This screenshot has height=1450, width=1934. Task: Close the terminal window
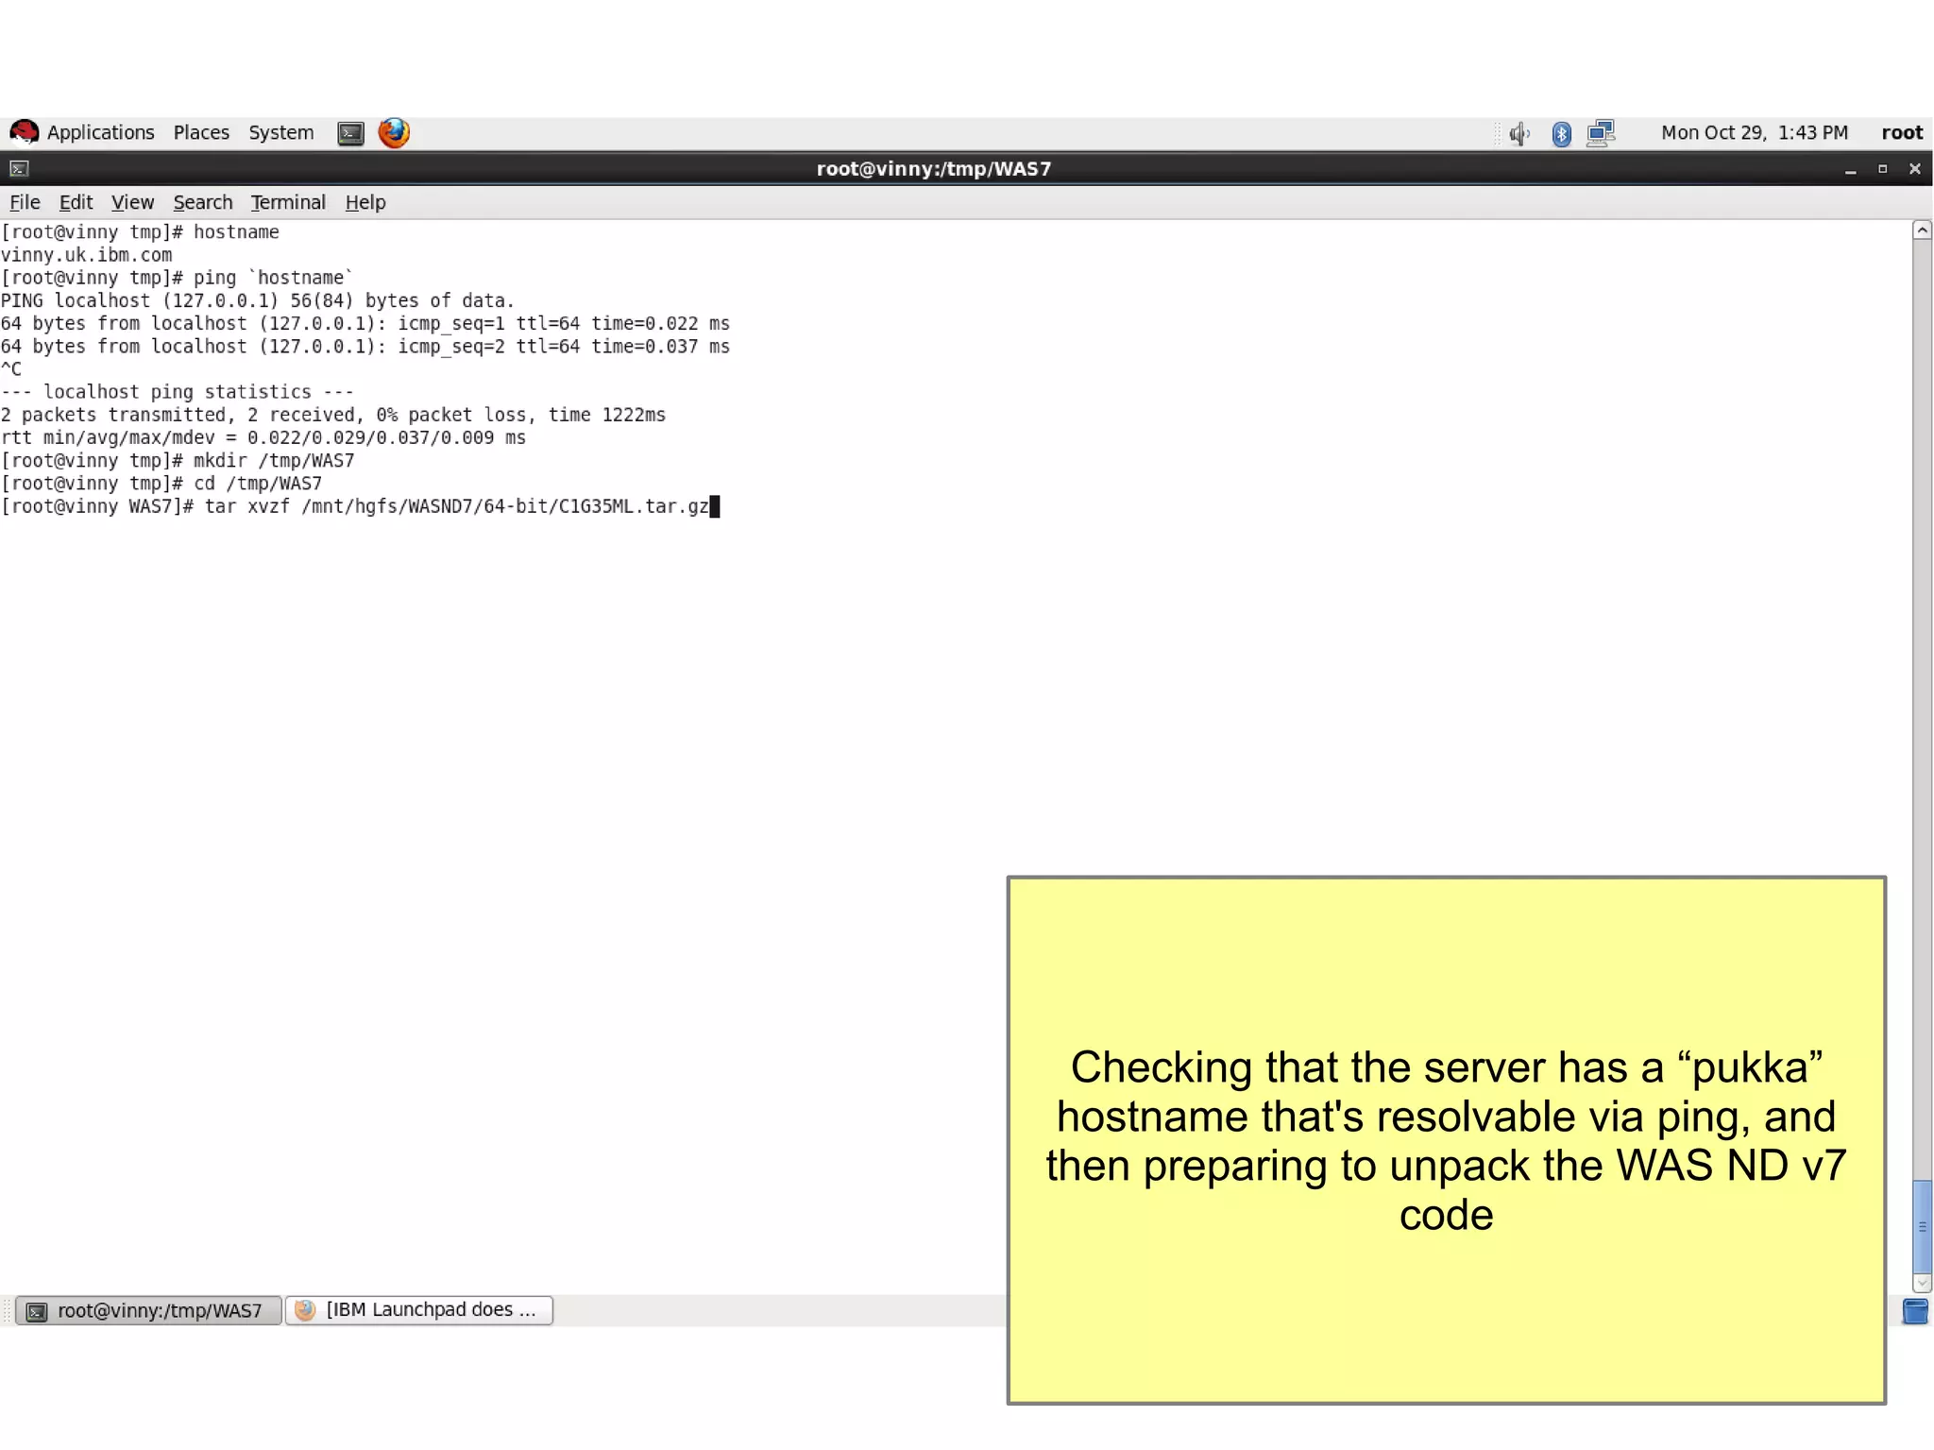(1914, 169)
